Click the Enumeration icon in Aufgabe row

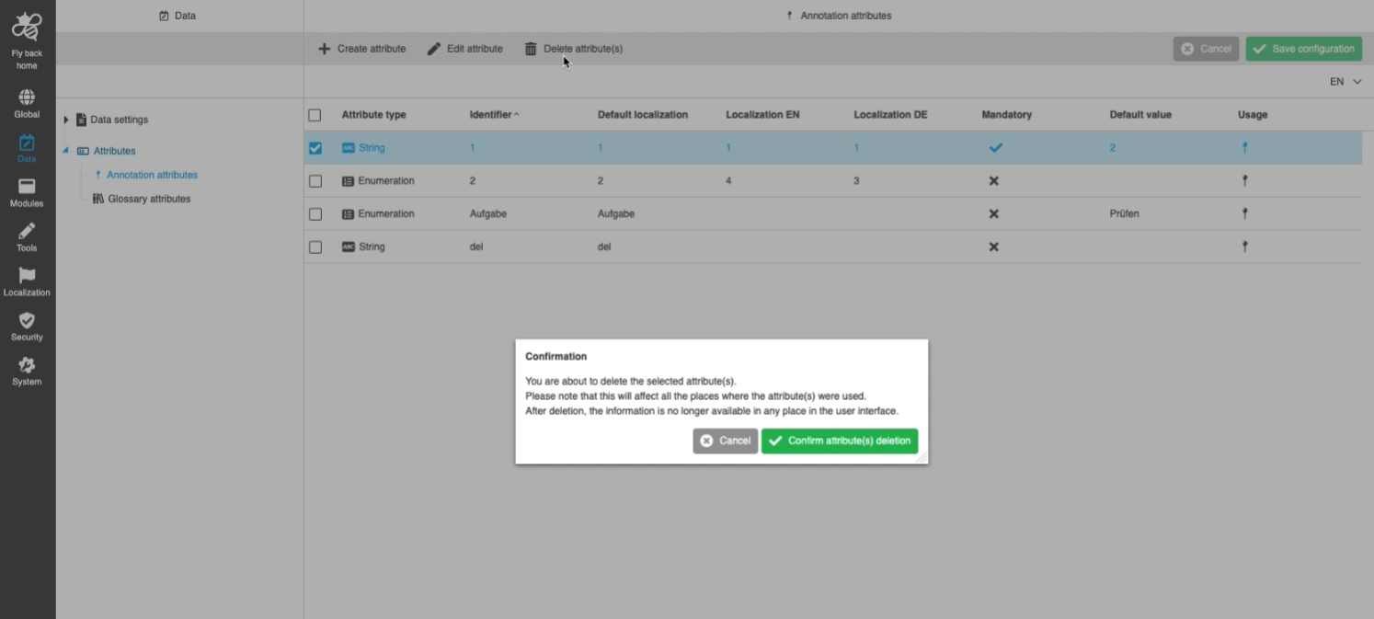pos(348,214)
